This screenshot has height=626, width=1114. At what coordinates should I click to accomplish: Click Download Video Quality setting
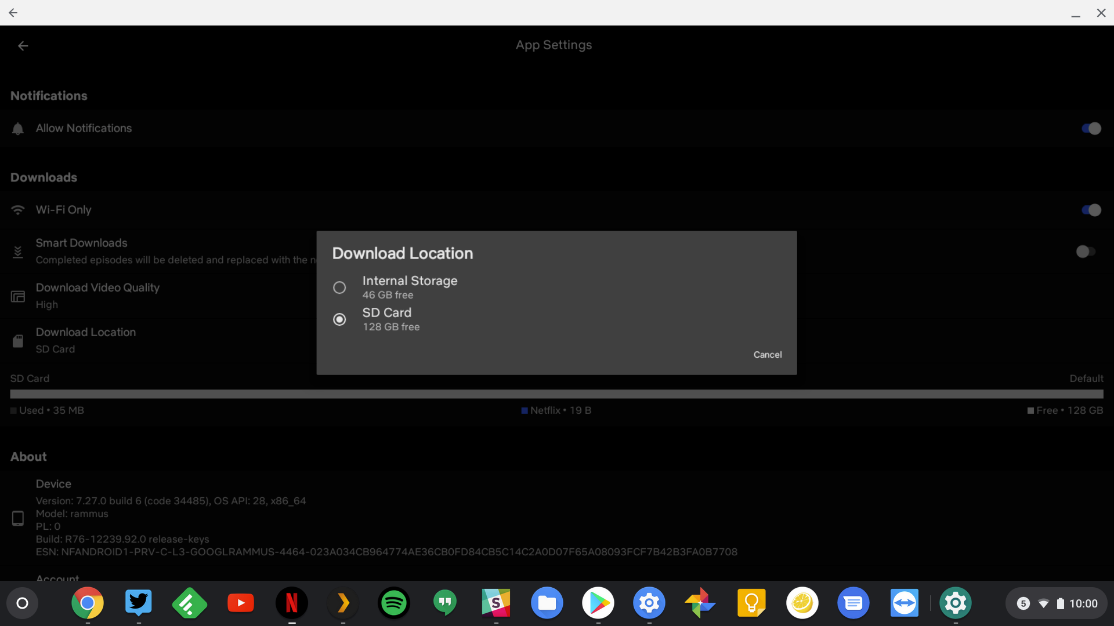coord(97,296)
